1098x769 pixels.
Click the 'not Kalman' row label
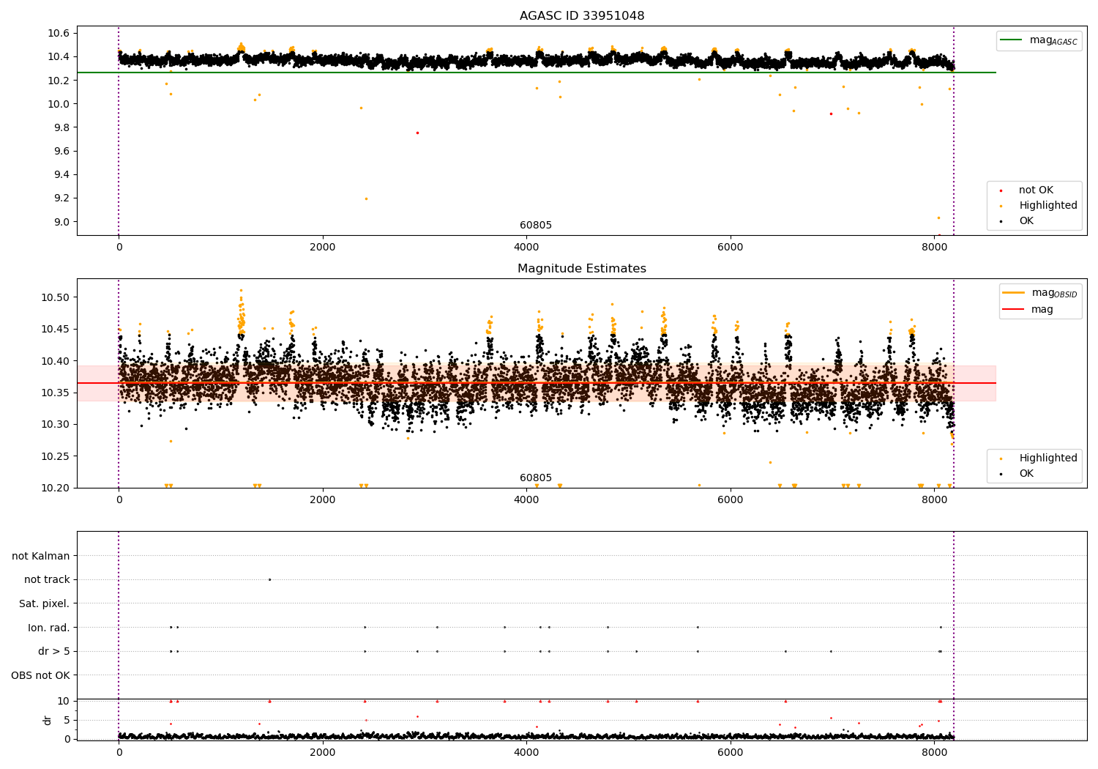pos(41,556)
